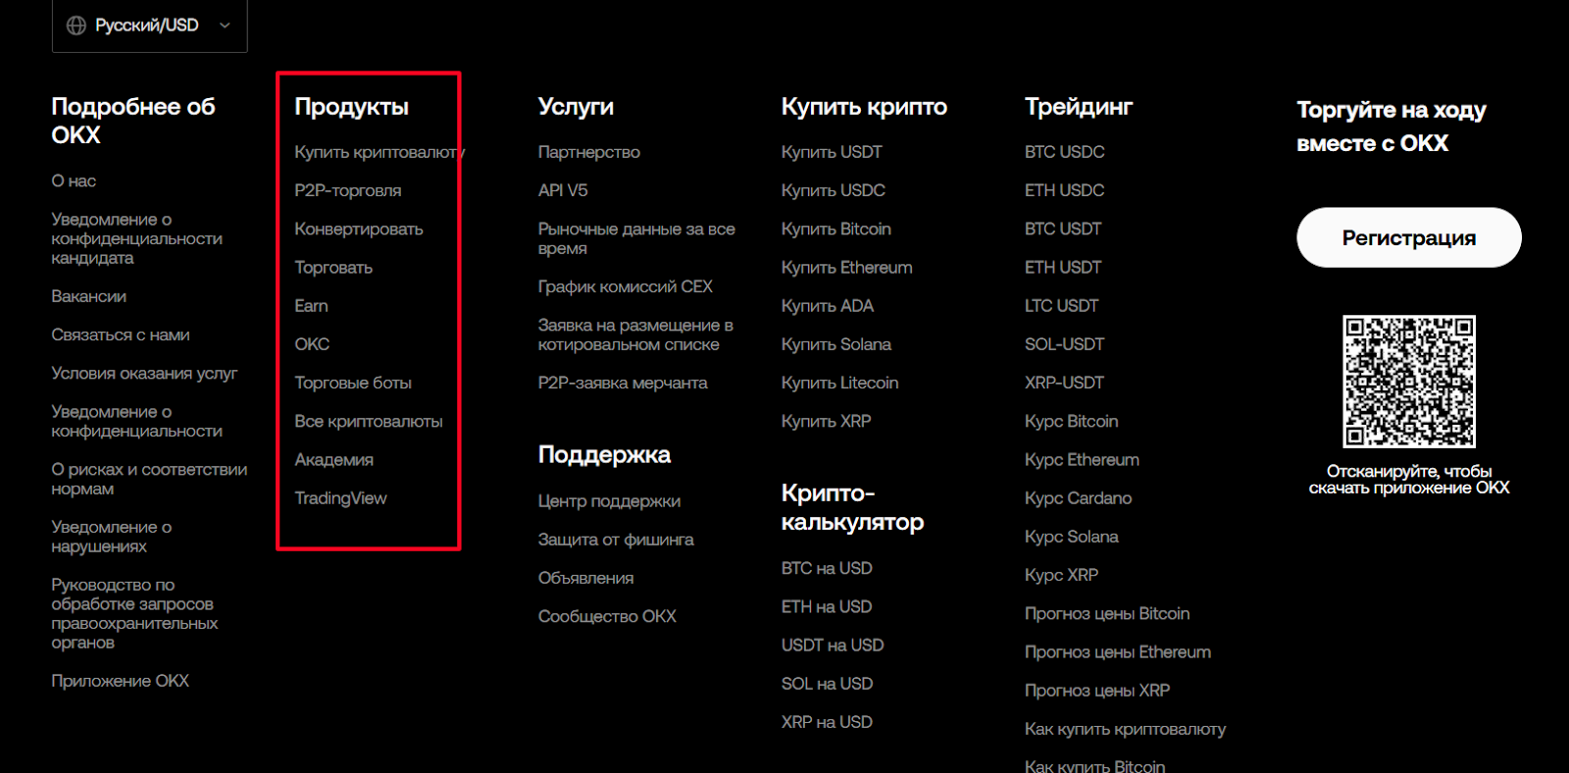This screenshot has height=773, width=1569.
Task: Open Заявка на размещение в котировальном списке
Action: point(635,335)
